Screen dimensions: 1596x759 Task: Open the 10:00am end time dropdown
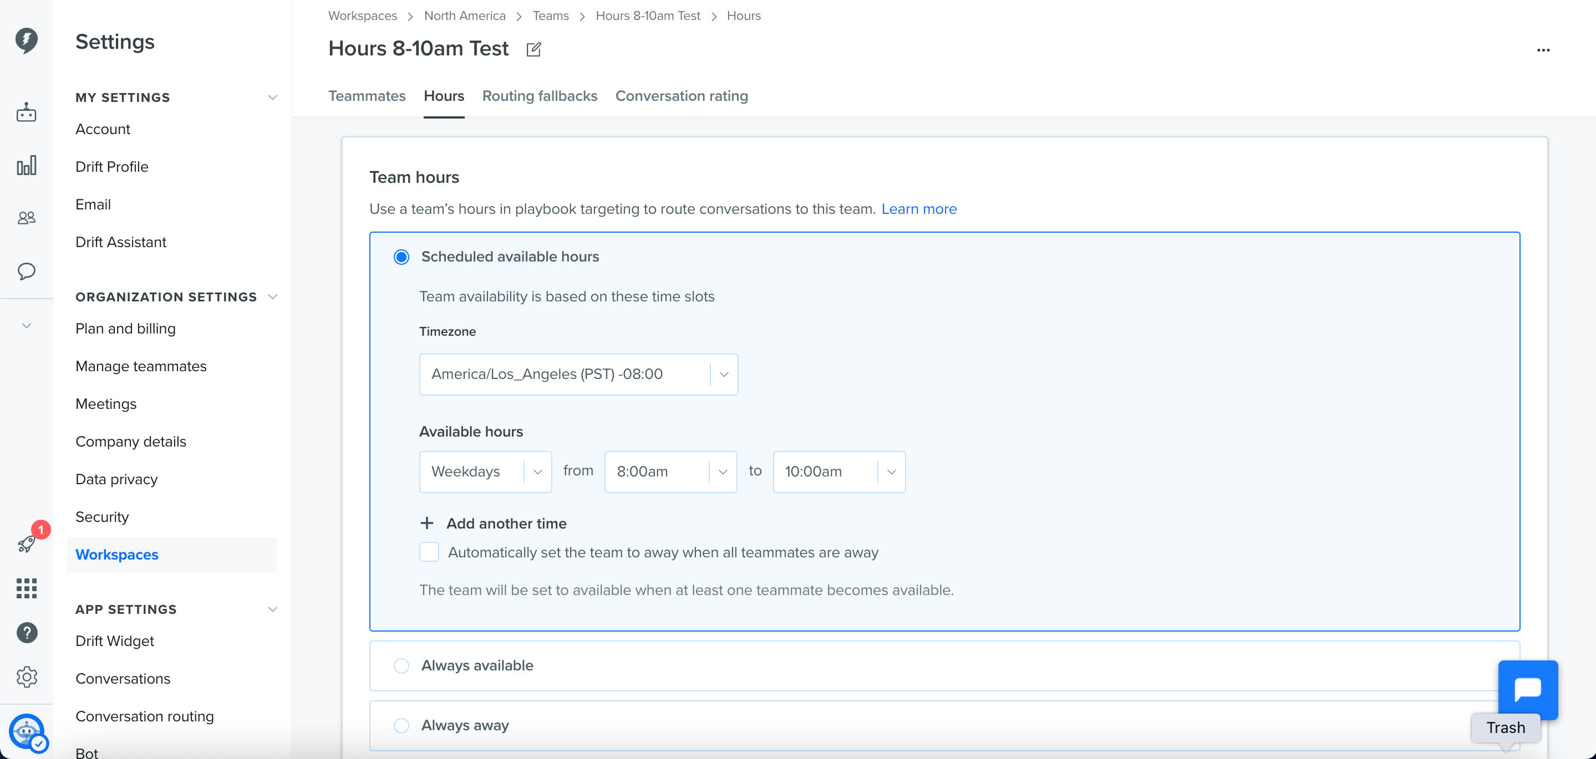point(839,472)
